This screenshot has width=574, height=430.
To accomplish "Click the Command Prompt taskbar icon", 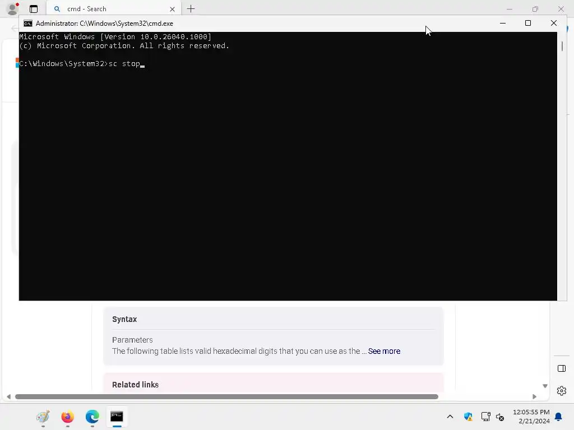I will (x=117, y=417).
